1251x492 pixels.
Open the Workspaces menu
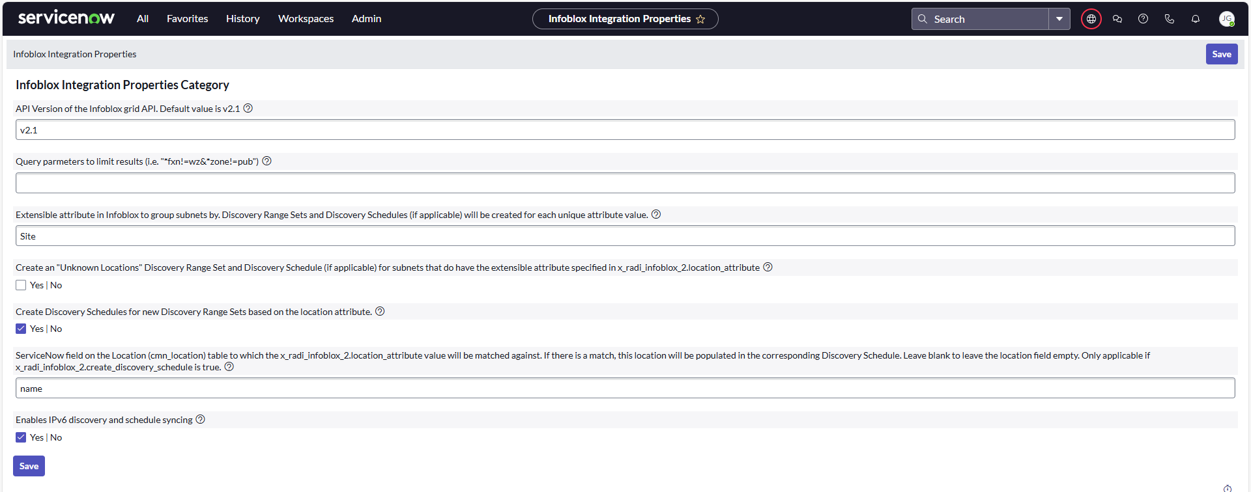306,19
